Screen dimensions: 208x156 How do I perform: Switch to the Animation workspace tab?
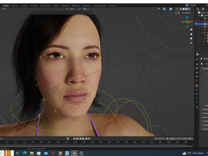click(x=65, y=6)
